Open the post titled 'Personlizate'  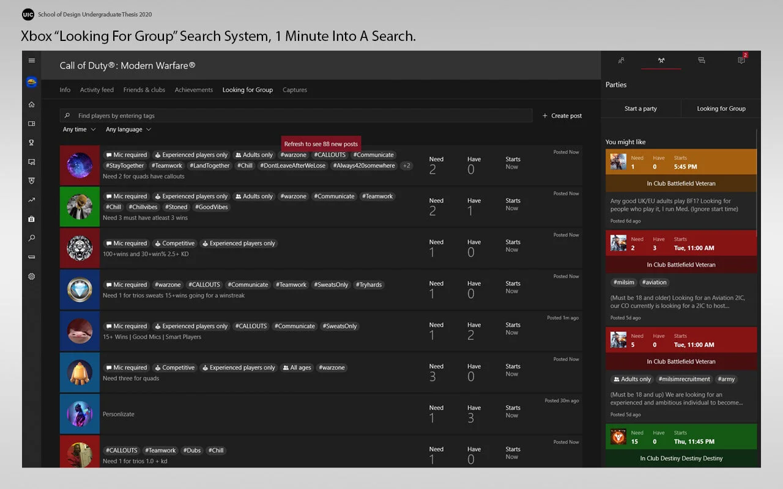(322, 414)
